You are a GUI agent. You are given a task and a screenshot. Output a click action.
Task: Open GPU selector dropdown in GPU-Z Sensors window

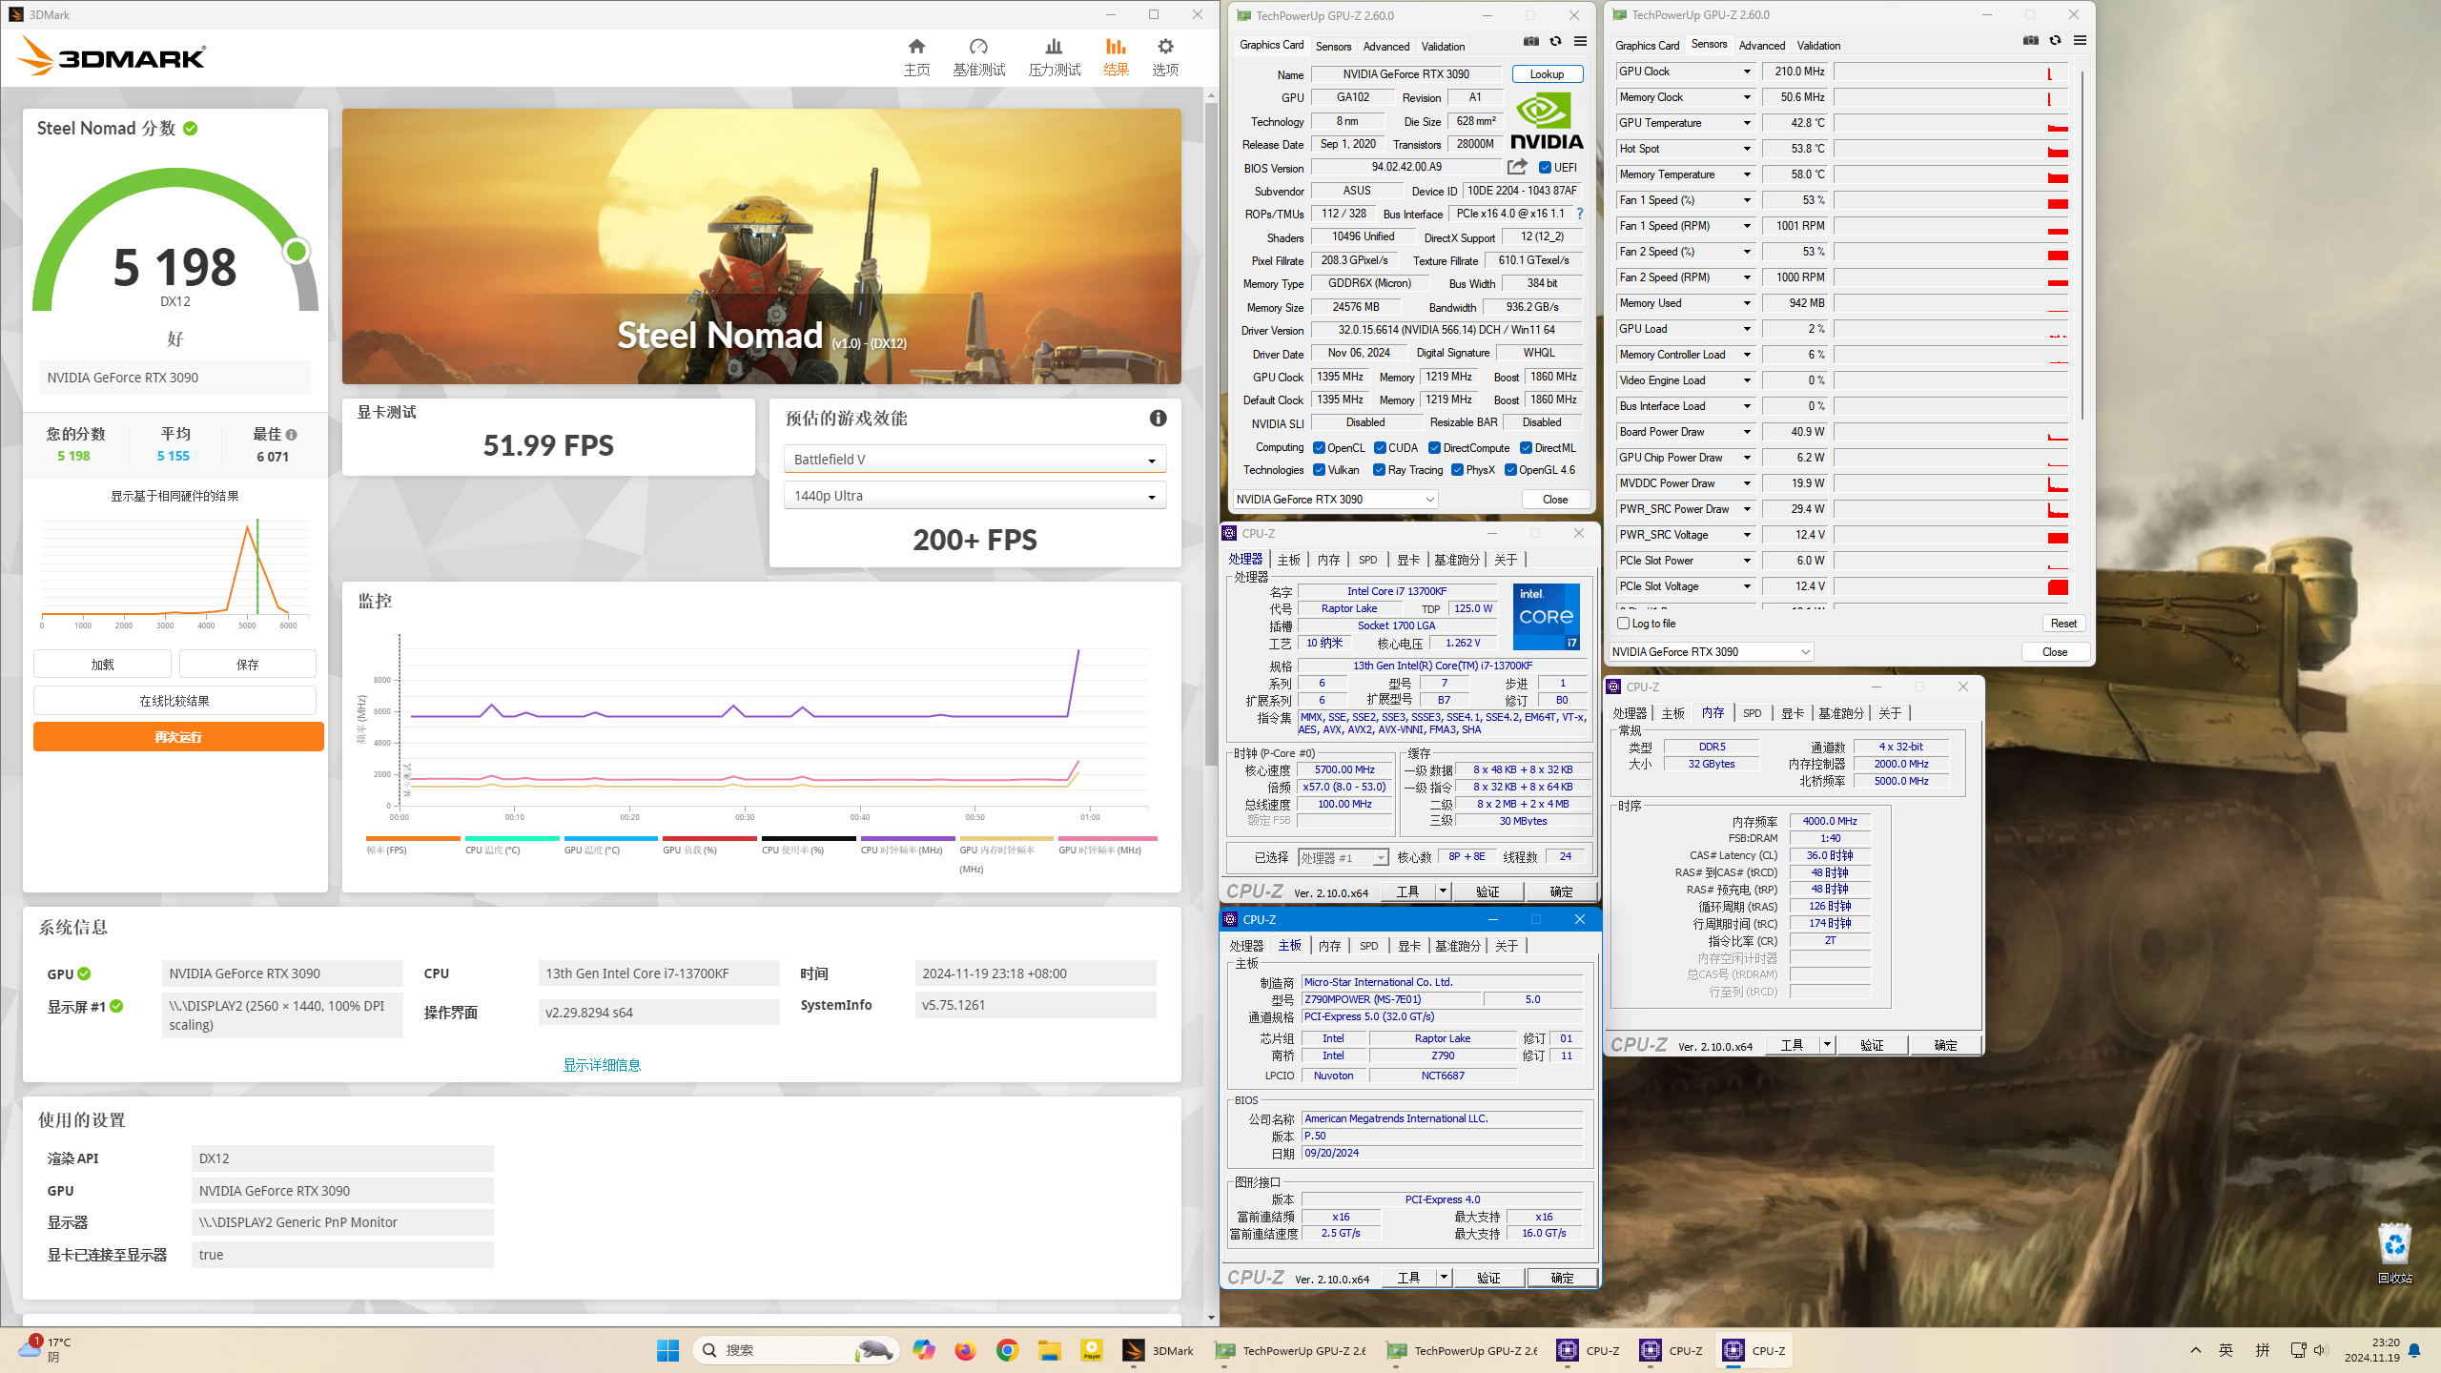tap(1711, 652)
